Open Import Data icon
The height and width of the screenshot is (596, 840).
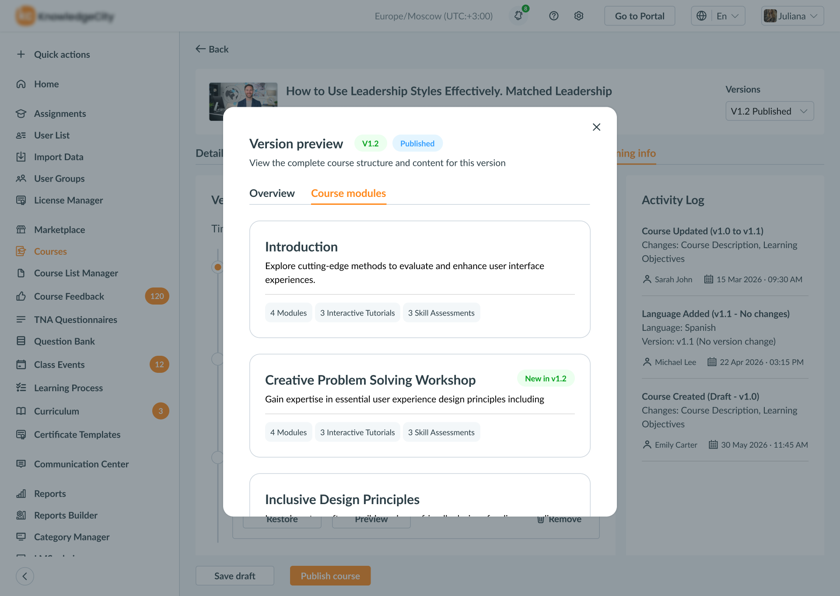[21, 157]
